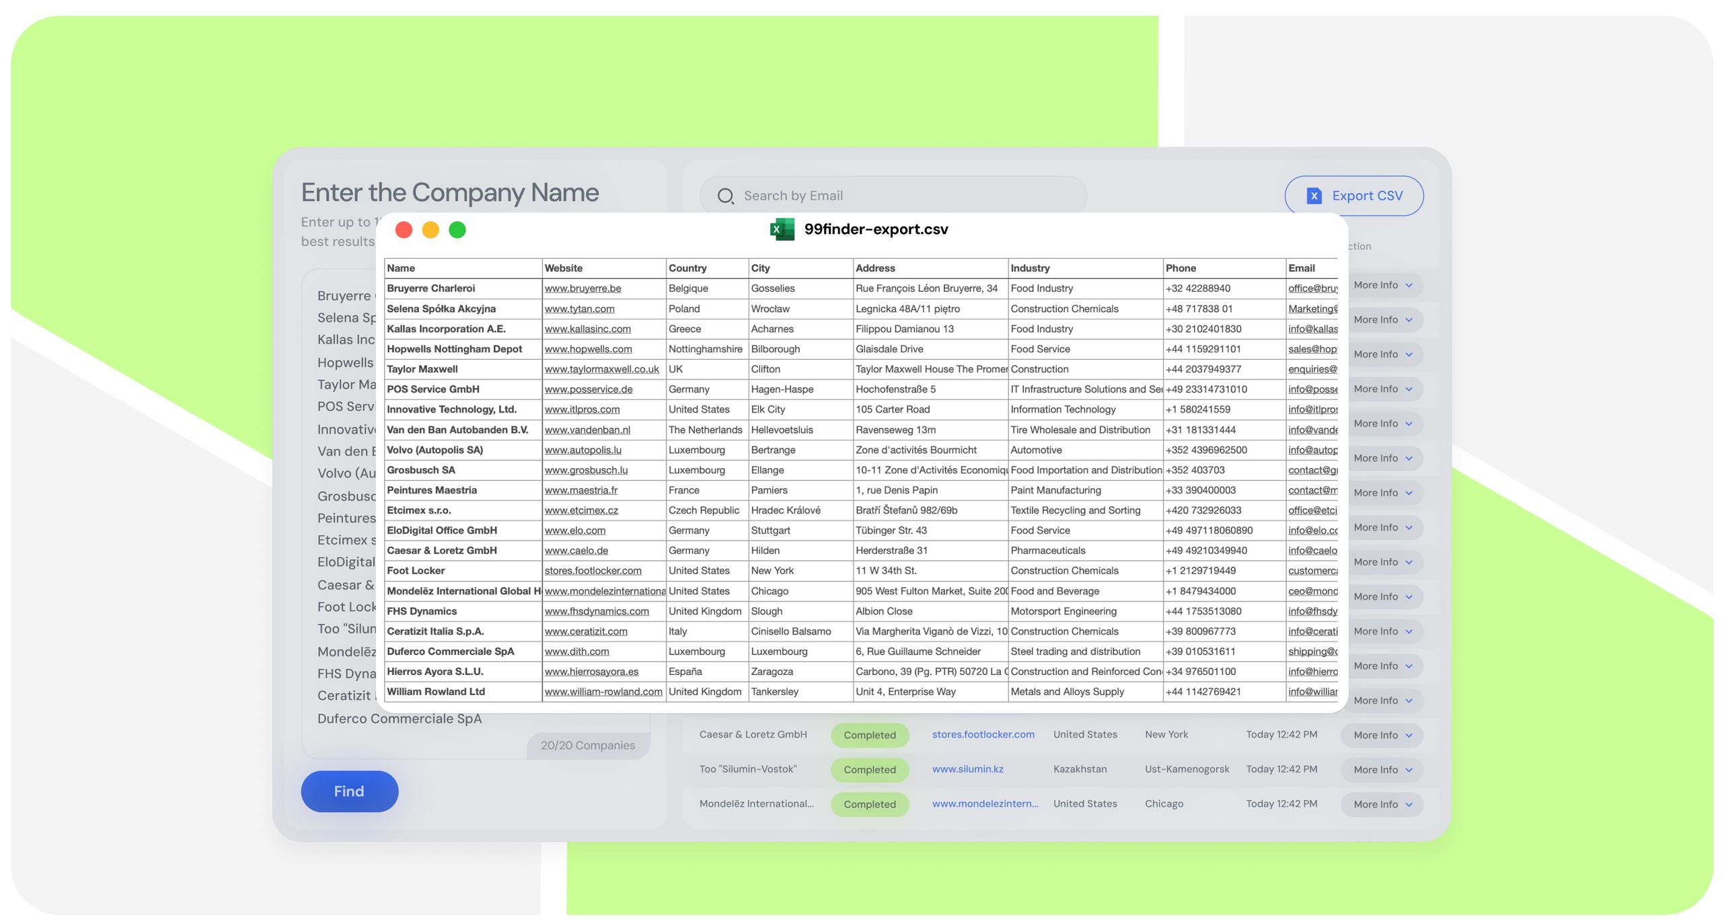Click the Completed badge for Mondelēz International
This screenshot has height=921, width=1722.
coord(870,804)
